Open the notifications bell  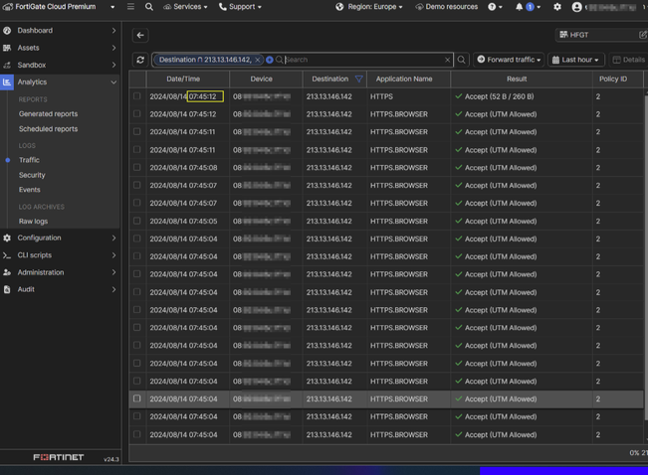pyautogui.click(x=520, y=7)
